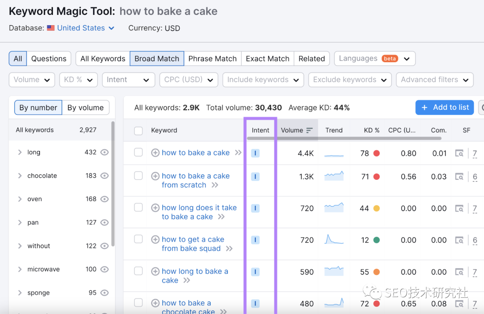Toggle the select-all checkbox in table header

click(138, 131)
